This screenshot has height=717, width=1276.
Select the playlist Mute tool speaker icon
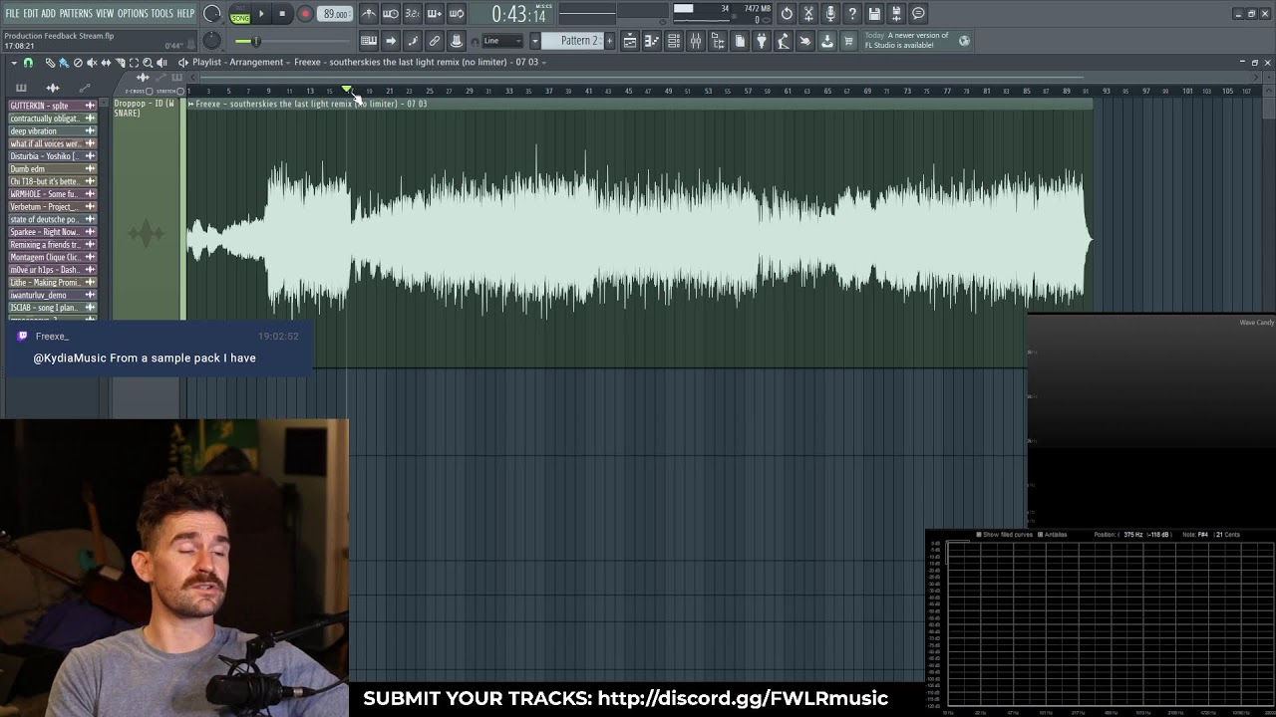pyautogui.click(x=92, y=63)
